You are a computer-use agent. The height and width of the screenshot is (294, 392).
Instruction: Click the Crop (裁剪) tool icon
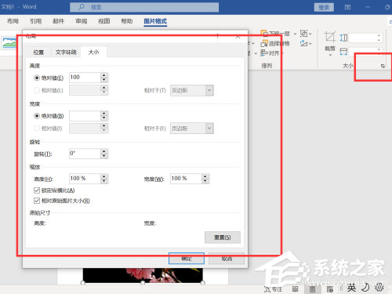click(x=330, y=37)
